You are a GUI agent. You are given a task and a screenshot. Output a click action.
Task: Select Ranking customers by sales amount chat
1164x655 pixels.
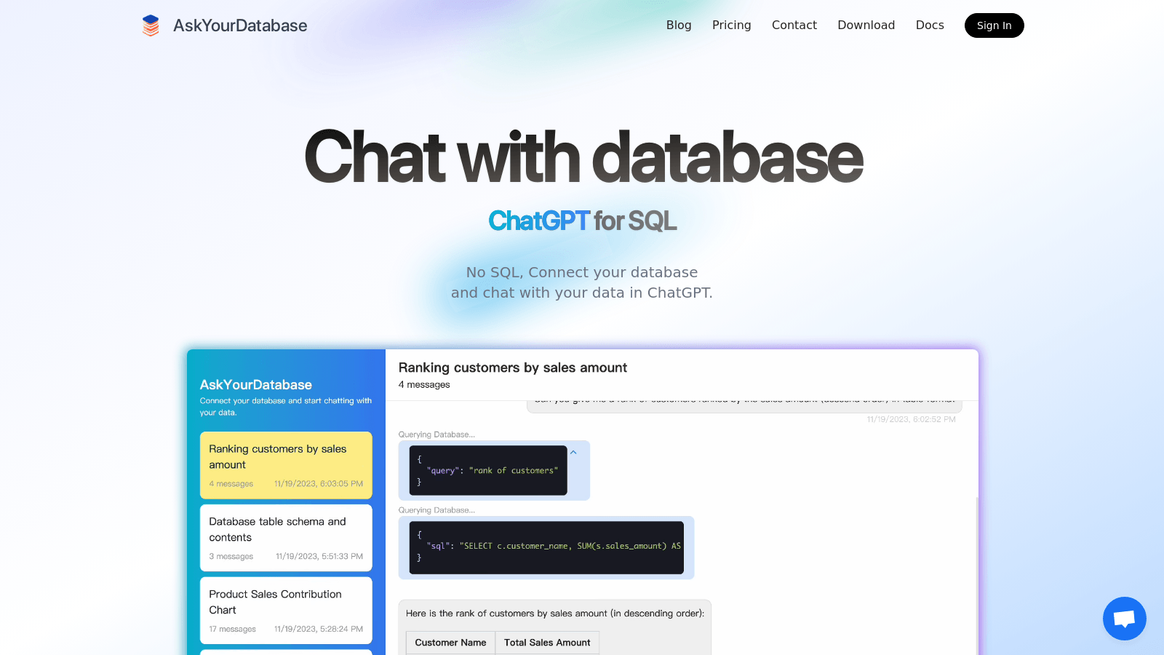pos(286,465)
